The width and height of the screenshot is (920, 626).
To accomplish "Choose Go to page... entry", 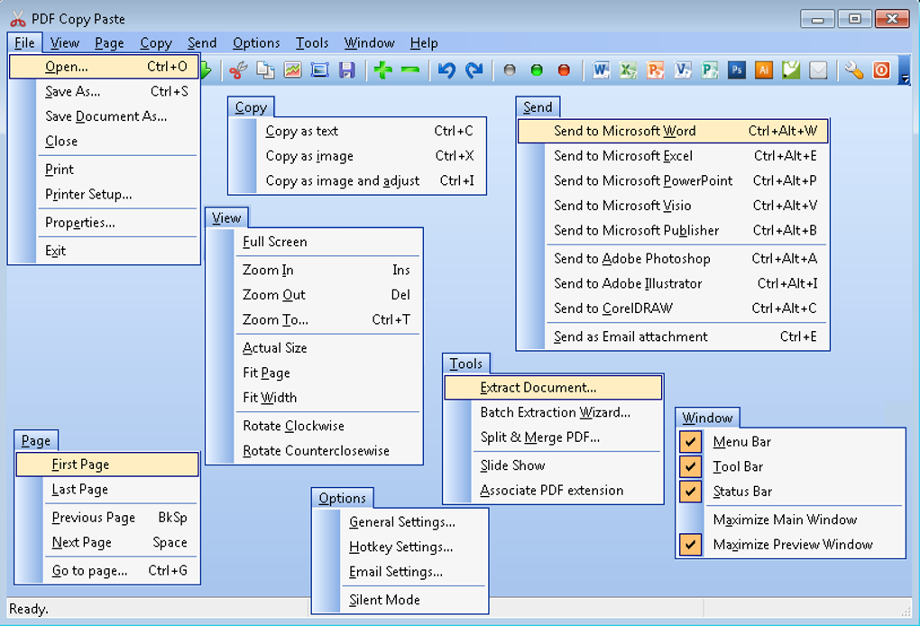I will [107, 570].
